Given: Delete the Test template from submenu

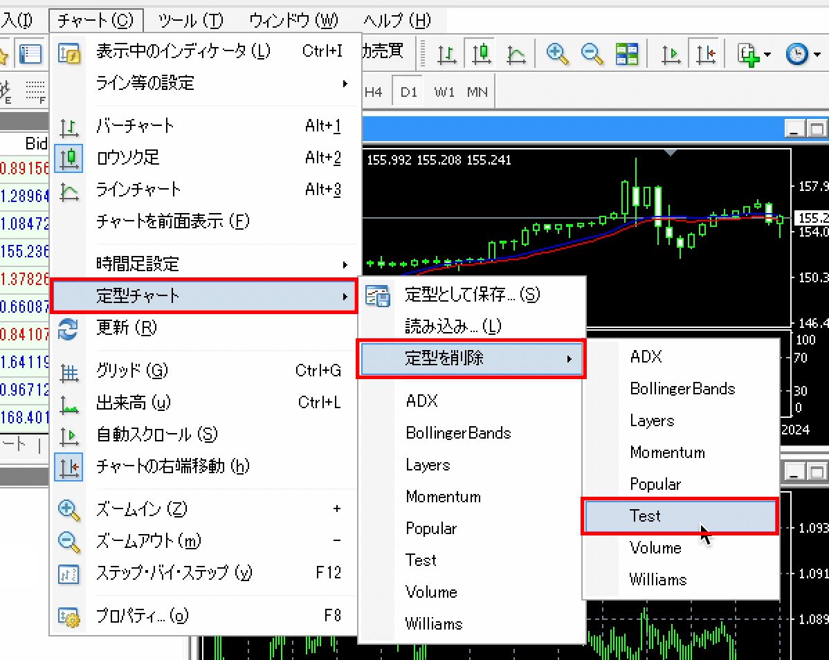Looking at the screenshot, I should (680, 516).
